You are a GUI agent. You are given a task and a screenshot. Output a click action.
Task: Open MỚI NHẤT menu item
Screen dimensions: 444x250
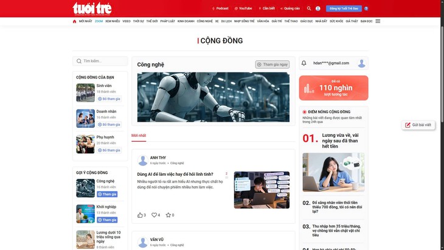(86, 21)
